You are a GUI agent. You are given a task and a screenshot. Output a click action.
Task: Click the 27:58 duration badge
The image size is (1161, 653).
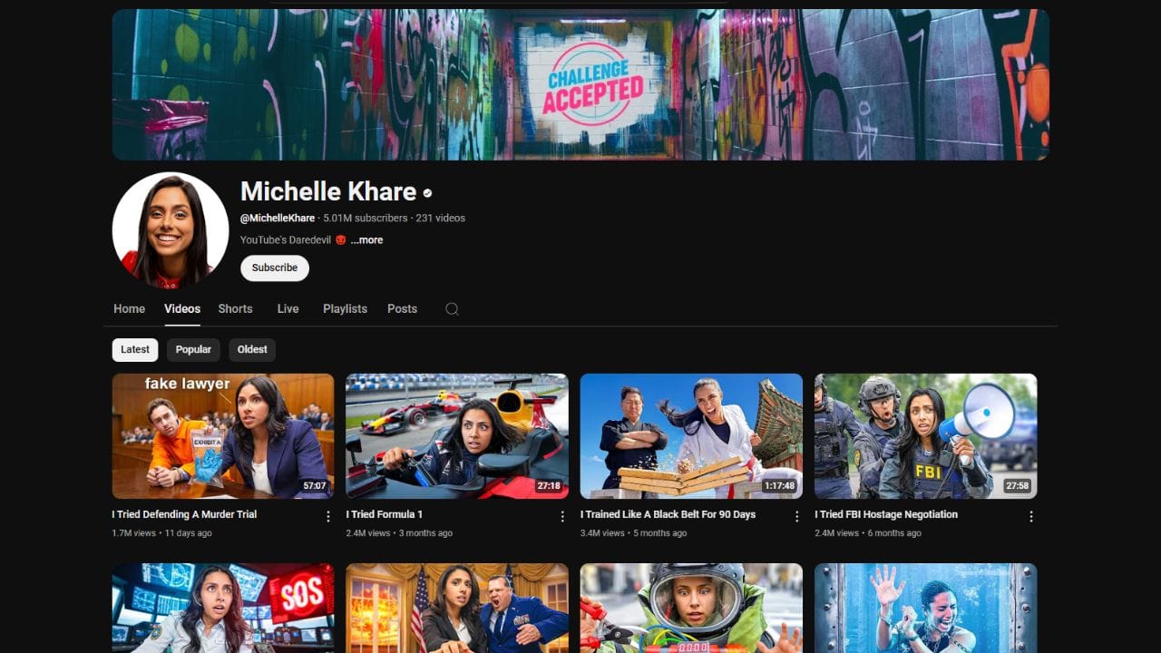pos(1018,486)
